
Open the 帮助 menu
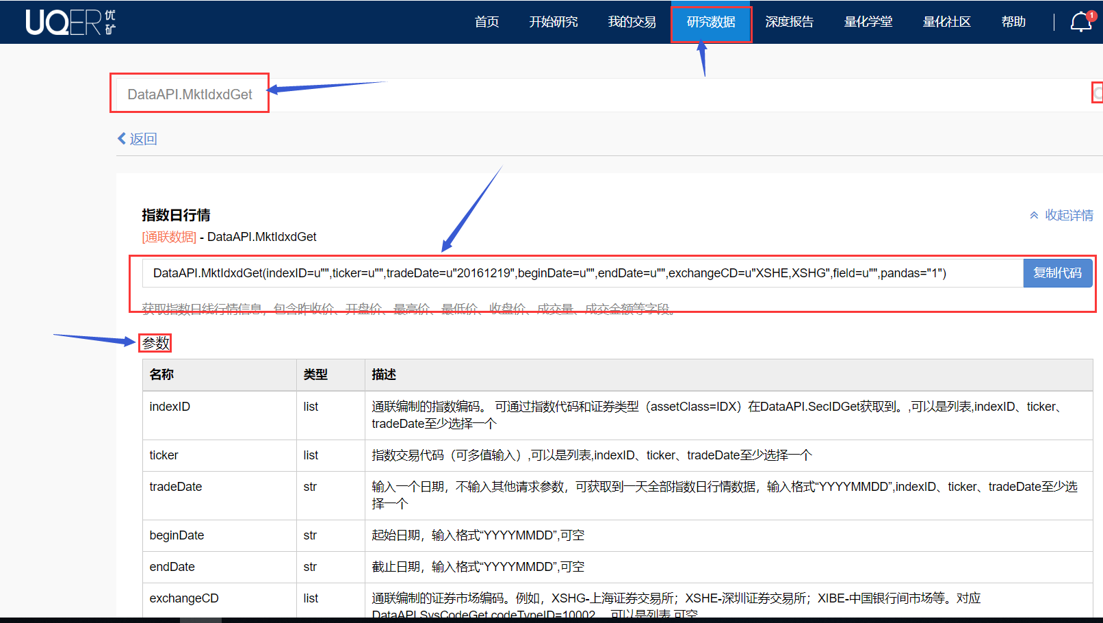pyautogui.click(x=1013, y=22)
